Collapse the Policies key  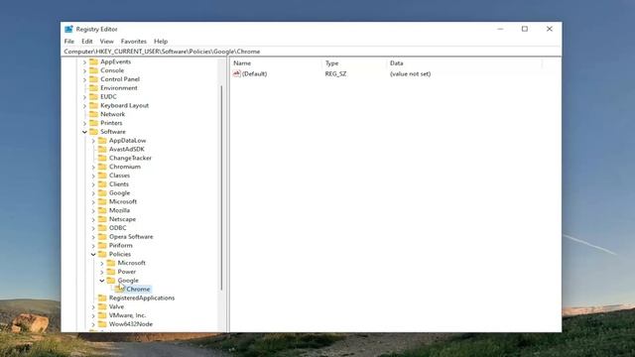coord(93,255)
